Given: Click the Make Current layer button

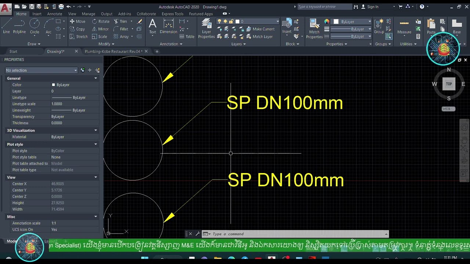Looking at the screenshot, I should coord(260,29).
